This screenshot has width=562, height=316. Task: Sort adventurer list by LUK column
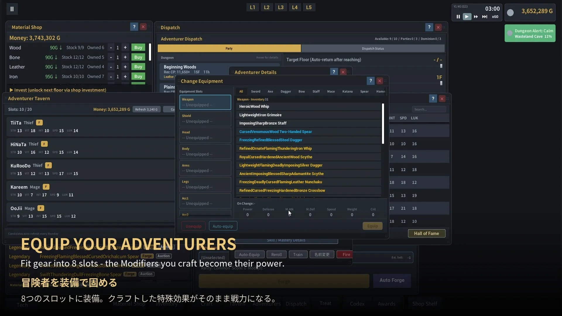(x=414, y=118)
